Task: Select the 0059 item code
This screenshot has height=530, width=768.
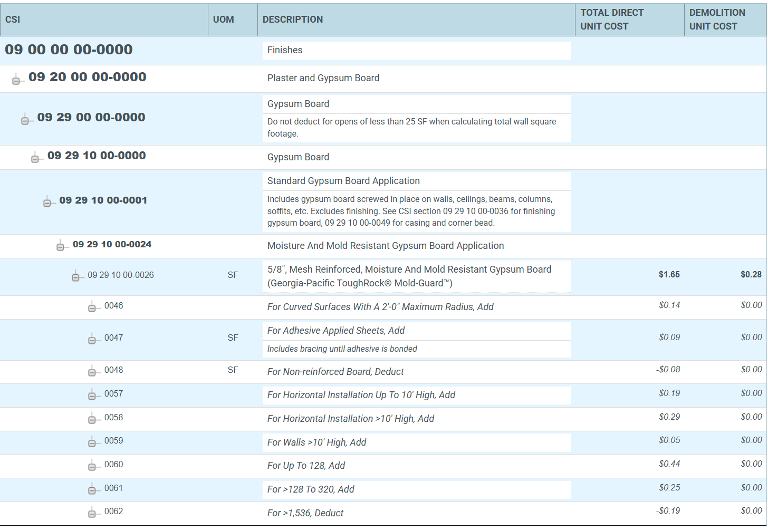Action: pos(113,440)
